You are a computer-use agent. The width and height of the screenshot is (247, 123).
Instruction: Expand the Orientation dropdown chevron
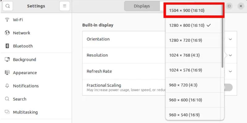click(230, 39)
